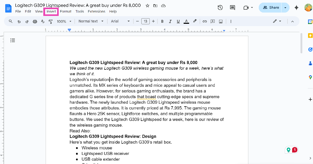Open version history using the clock icon
The width and height of the screenshot is (313, 164).
pyautogui.click(x=220, y=8)
